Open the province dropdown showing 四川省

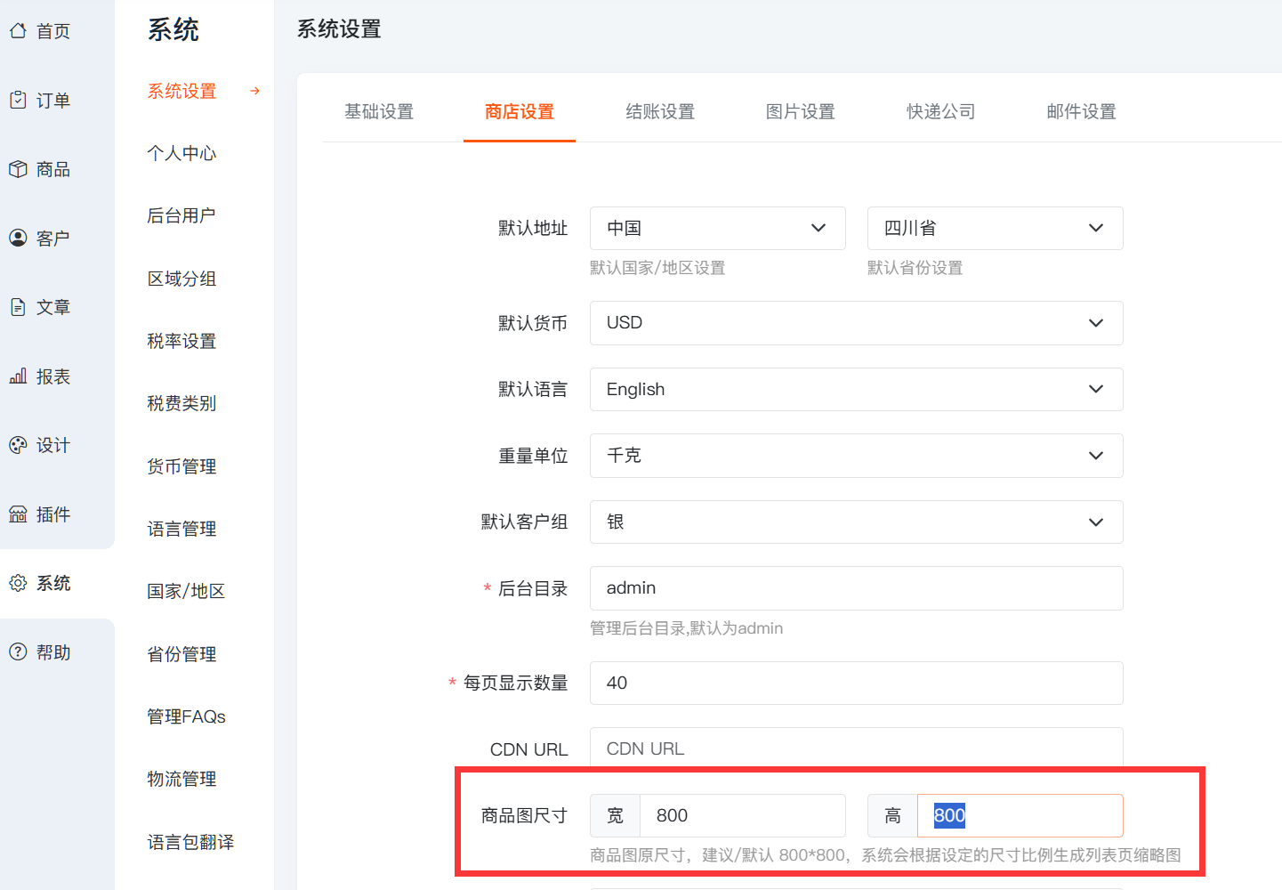coord(995,229)
